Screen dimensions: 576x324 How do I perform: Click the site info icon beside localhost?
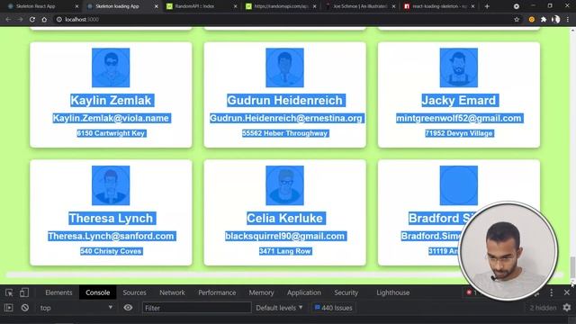pyautogui.click(x=58, y=20)
